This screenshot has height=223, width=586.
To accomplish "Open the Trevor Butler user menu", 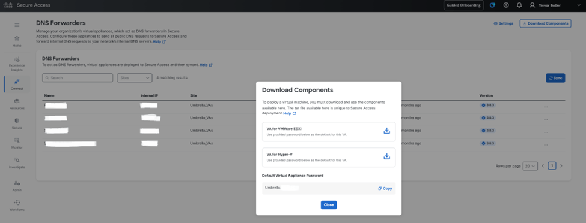I will (x=555, y=5).
